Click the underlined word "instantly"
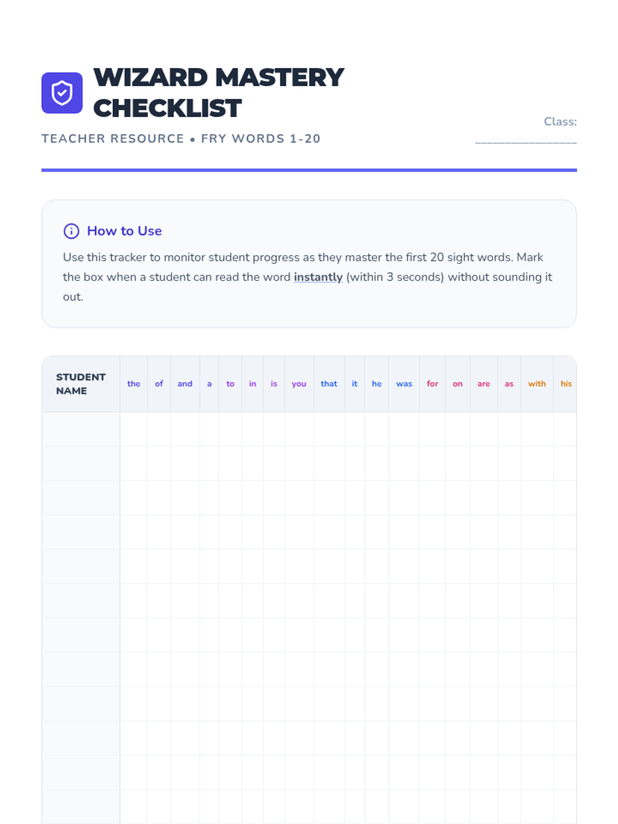Viewport: 618px width, 824px height. (318, 277)
